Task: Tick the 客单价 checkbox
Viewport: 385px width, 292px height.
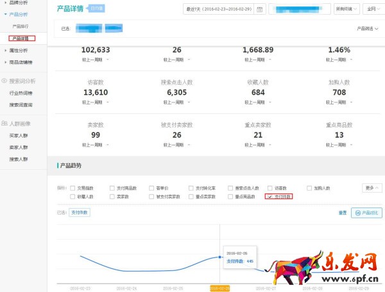Action: coord(151,188)
